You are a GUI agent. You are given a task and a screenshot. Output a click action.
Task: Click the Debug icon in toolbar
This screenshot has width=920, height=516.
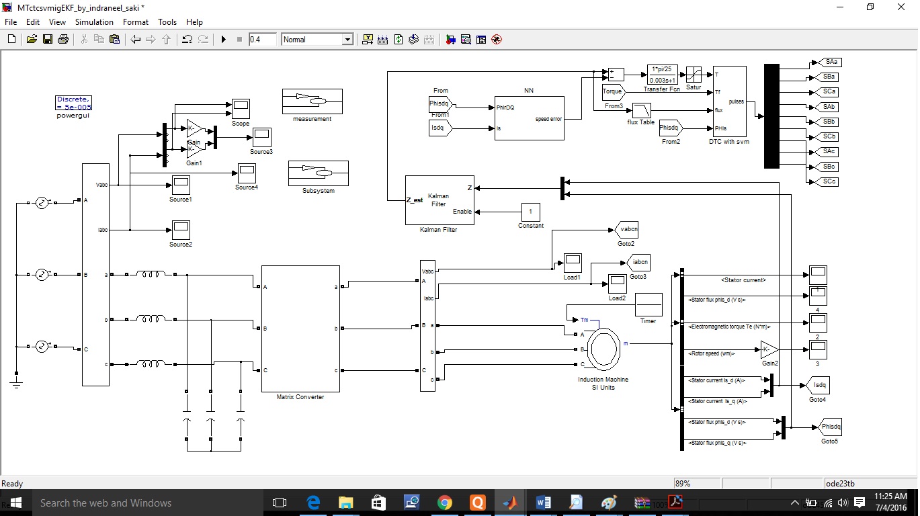click(x=497, y=40)
